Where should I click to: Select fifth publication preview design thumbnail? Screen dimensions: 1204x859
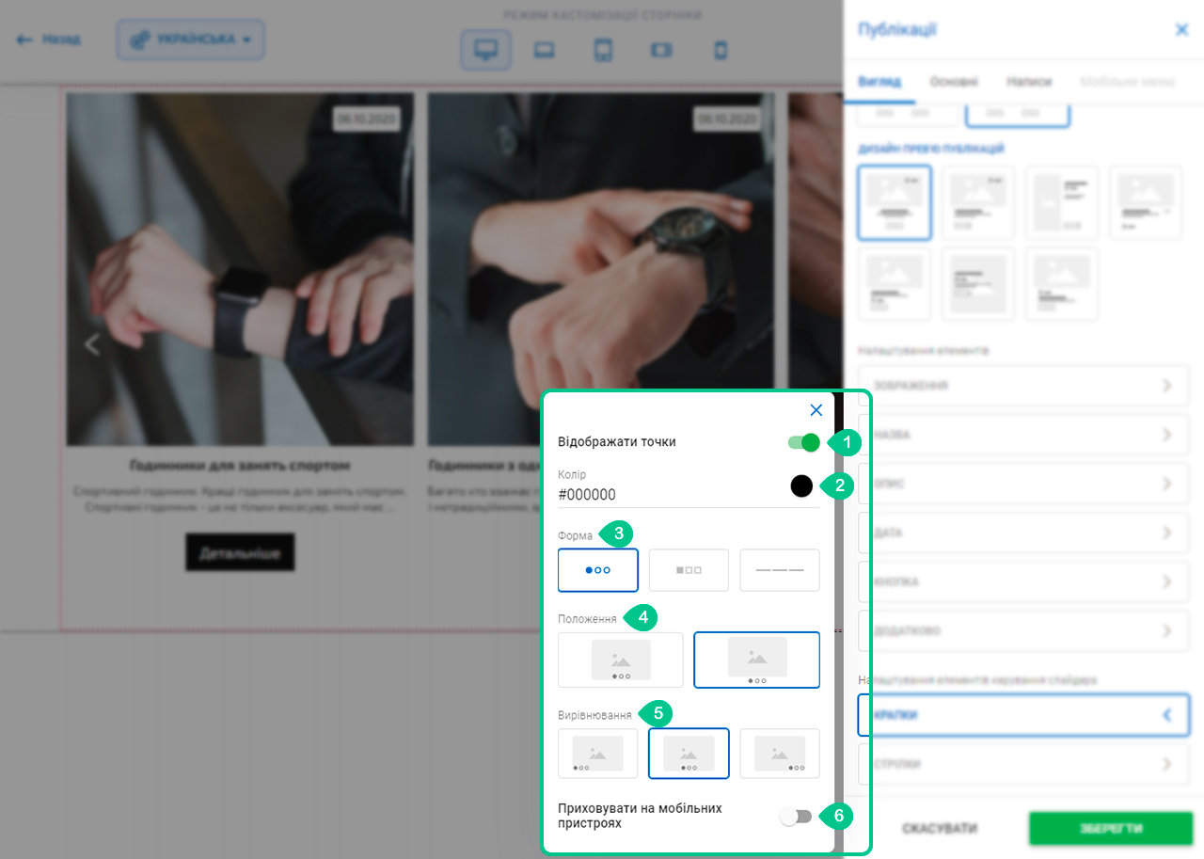895,284
